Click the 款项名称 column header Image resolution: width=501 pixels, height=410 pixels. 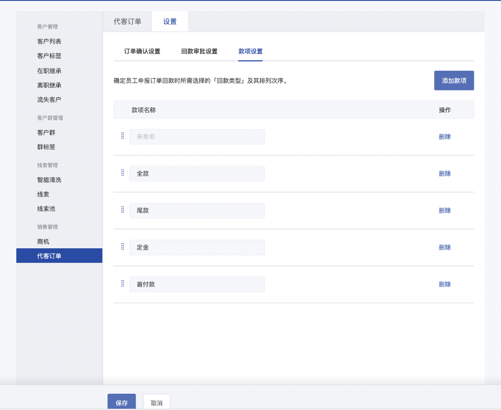(144, 110)
